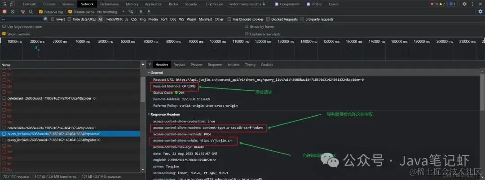Collapse the General section
Screen dimensions: 485x180
click(149, 73)
